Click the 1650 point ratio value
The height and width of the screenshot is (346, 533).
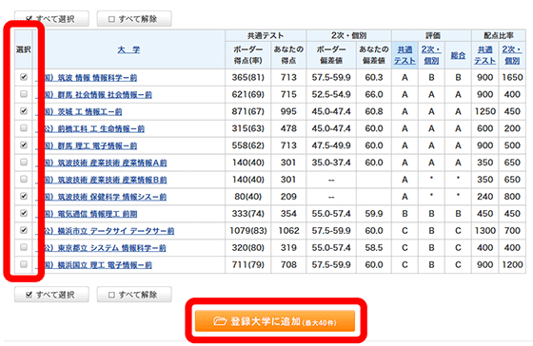[x=512, y=77]
